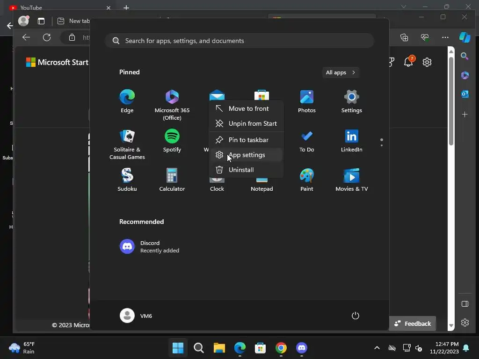
Task: Open Microsoft 365 (Office) pinned app
Action: pyautogui.click(x=172, y=105)
